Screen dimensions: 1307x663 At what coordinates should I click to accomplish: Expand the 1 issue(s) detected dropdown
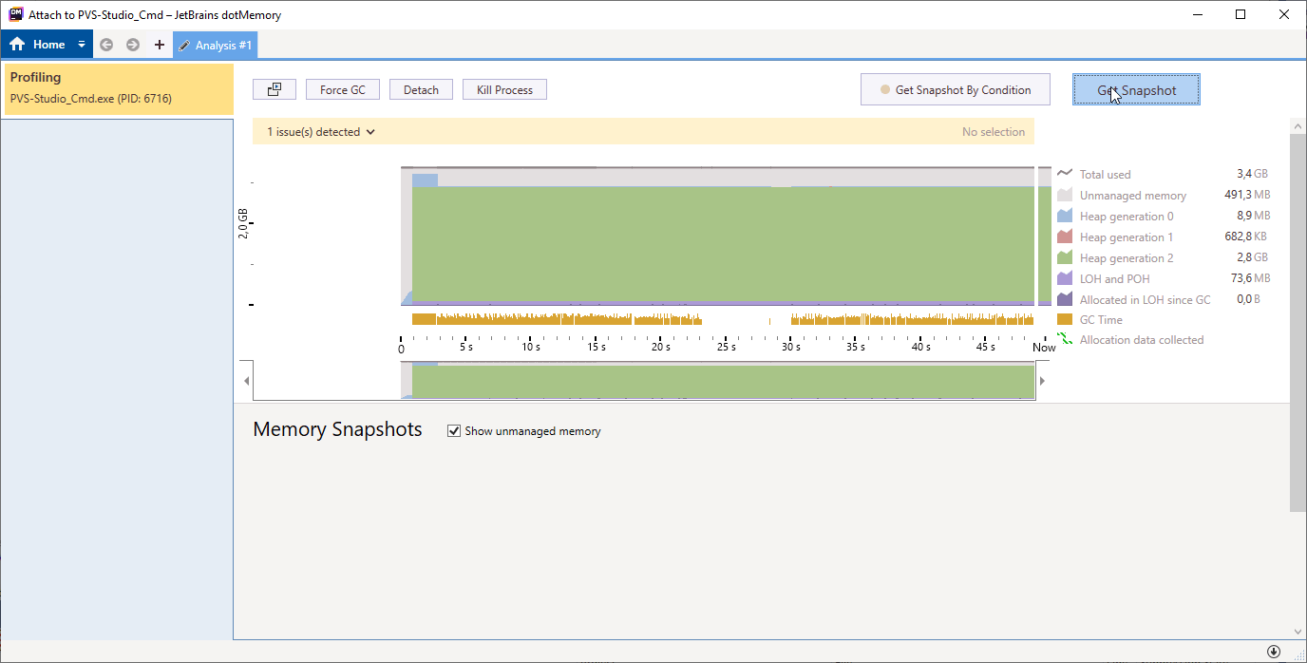click(321, 132)
